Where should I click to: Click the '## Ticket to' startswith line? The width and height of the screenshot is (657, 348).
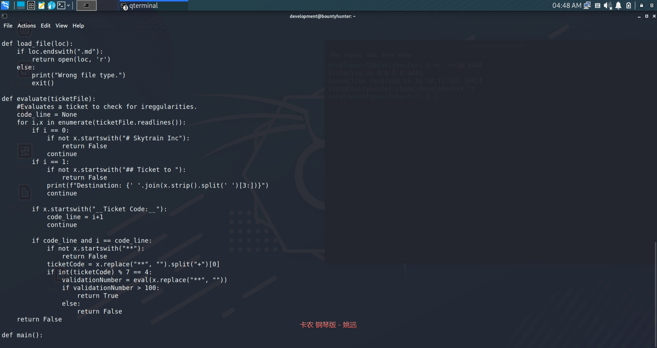click(116, 170)
